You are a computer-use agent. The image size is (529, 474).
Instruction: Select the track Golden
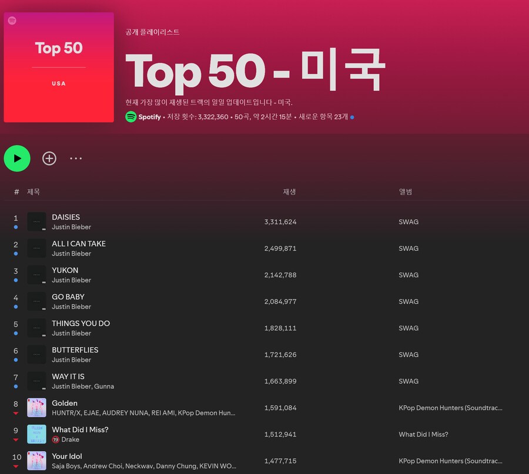[x=65, y=403]
